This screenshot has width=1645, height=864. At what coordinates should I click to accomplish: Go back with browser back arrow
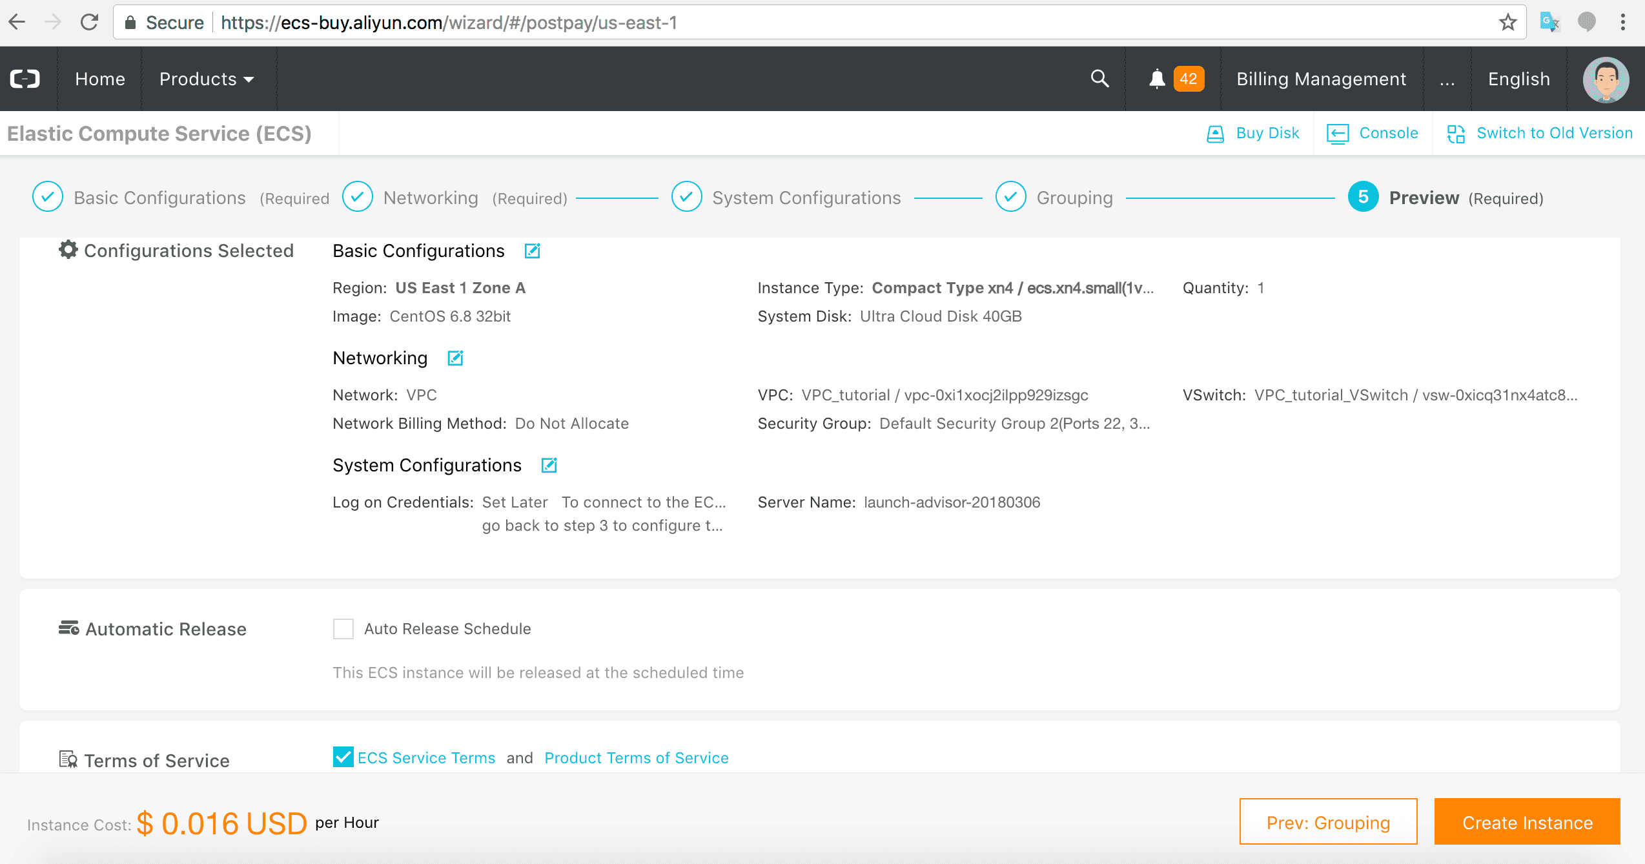pyautogui.click(x=17, y=23)
